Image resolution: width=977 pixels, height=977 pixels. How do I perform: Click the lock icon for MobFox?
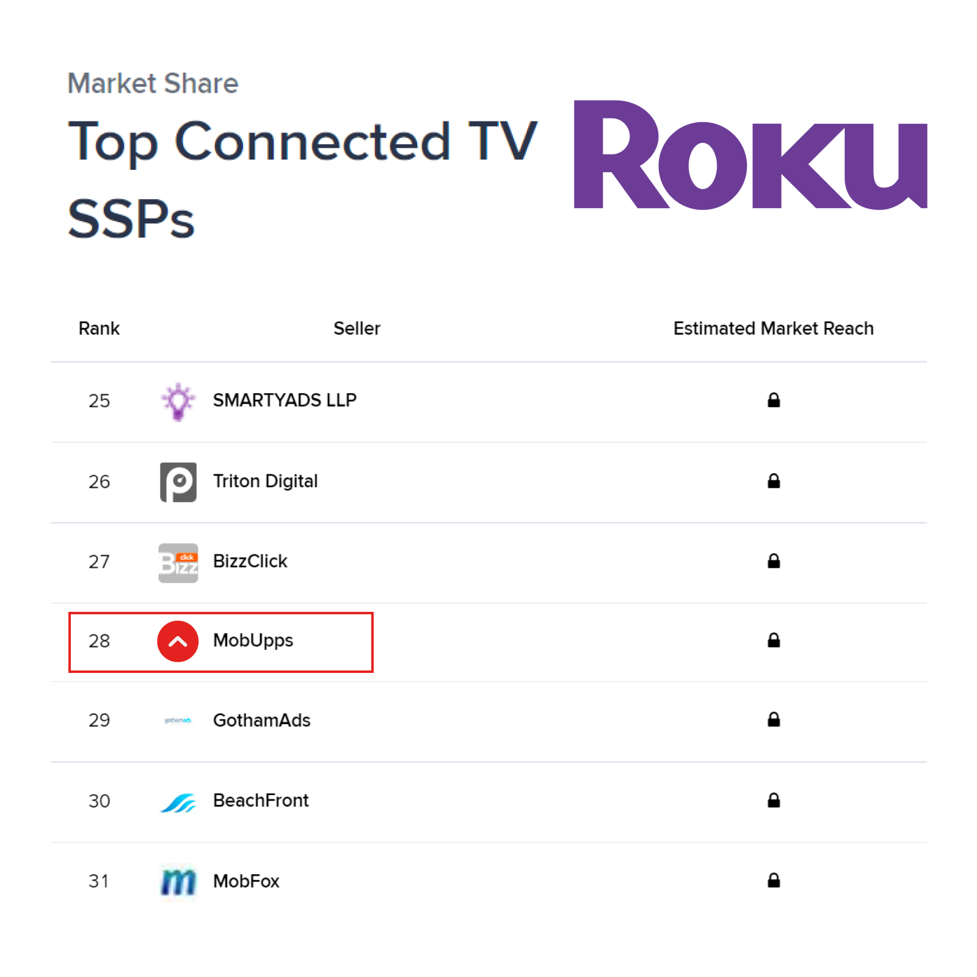(774, 880)
